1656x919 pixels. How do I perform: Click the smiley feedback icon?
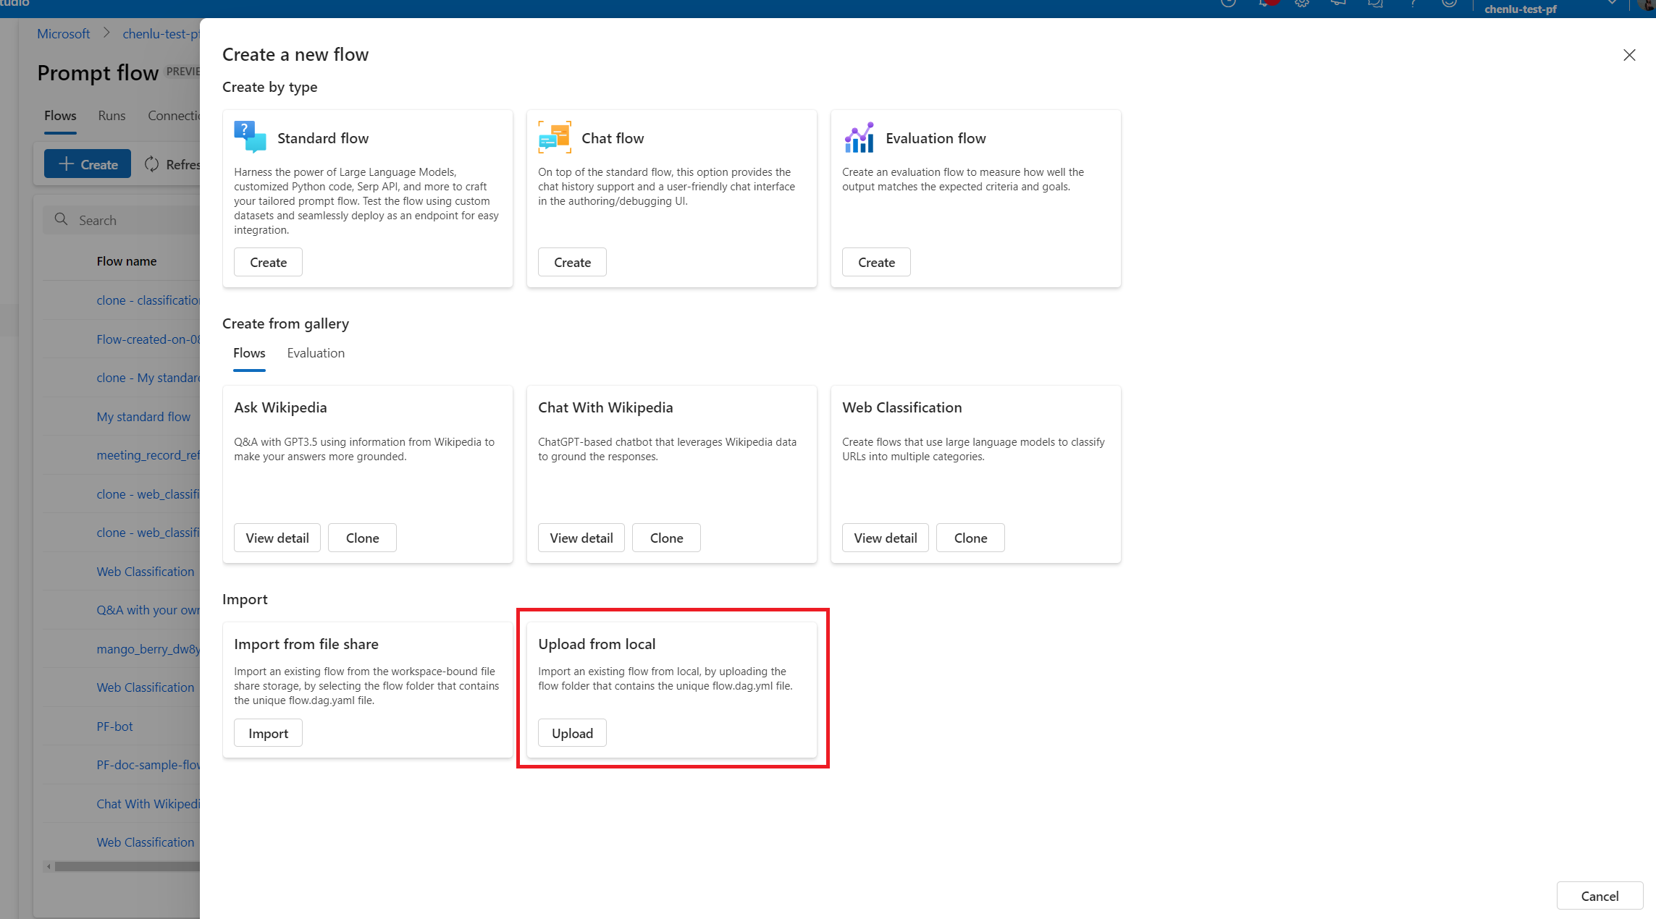(1449, 4)
